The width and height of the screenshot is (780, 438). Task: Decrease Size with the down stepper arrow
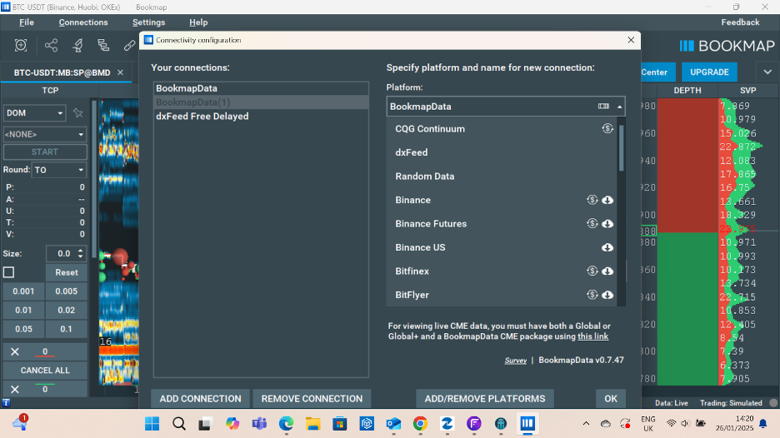(x=81, y=256)
